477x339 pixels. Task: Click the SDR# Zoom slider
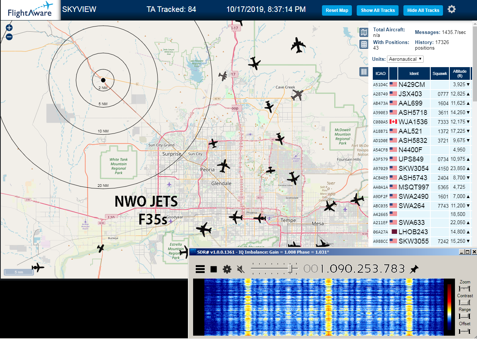(x=464, y=289)
